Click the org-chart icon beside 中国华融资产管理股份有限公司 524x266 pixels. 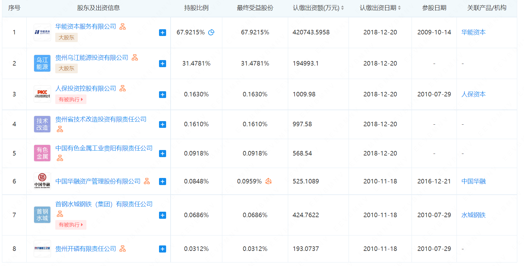(x=147, y=181)
